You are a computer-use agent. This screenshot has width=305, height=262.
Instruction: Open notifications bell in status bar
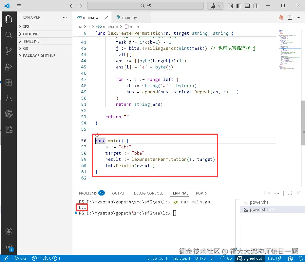(x=300, y=258)
